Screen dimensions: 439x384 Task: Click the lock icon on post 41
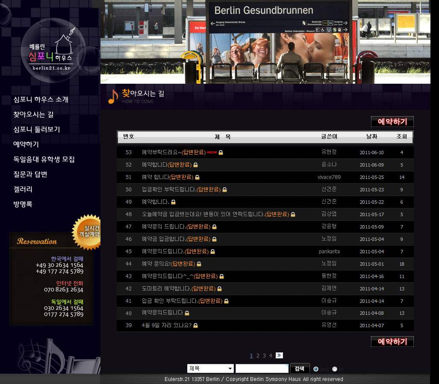coord(227,301)
